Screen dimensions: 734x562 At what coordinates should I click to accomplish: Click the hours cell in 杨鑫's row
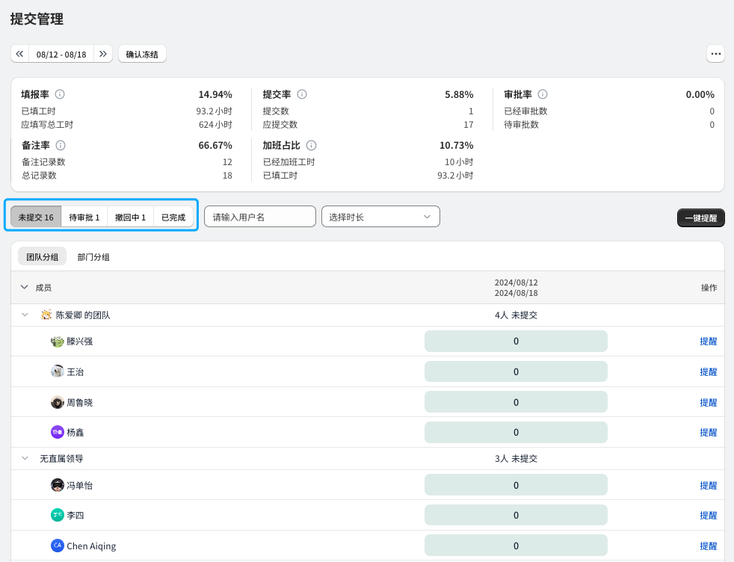(516, 433)
